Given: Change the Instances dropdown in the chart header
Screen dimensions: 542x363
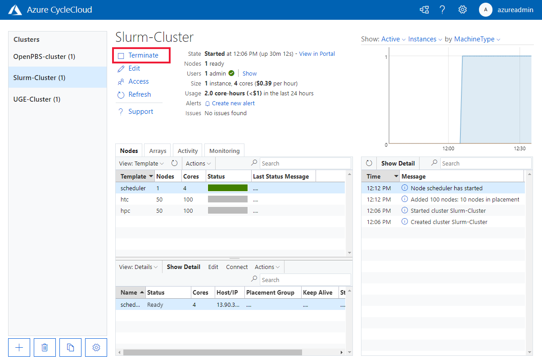Looking at the screenshot, I should [422, 39].
